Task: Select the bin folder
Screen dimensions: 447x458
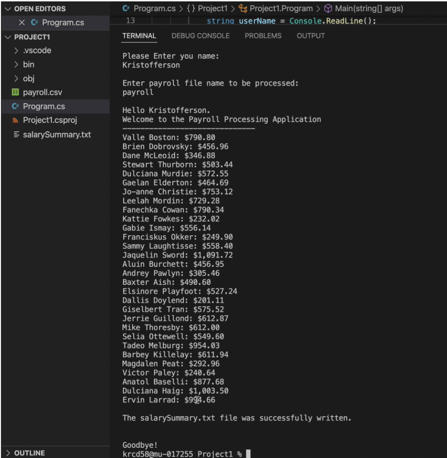Action: (x=29, y=64)
